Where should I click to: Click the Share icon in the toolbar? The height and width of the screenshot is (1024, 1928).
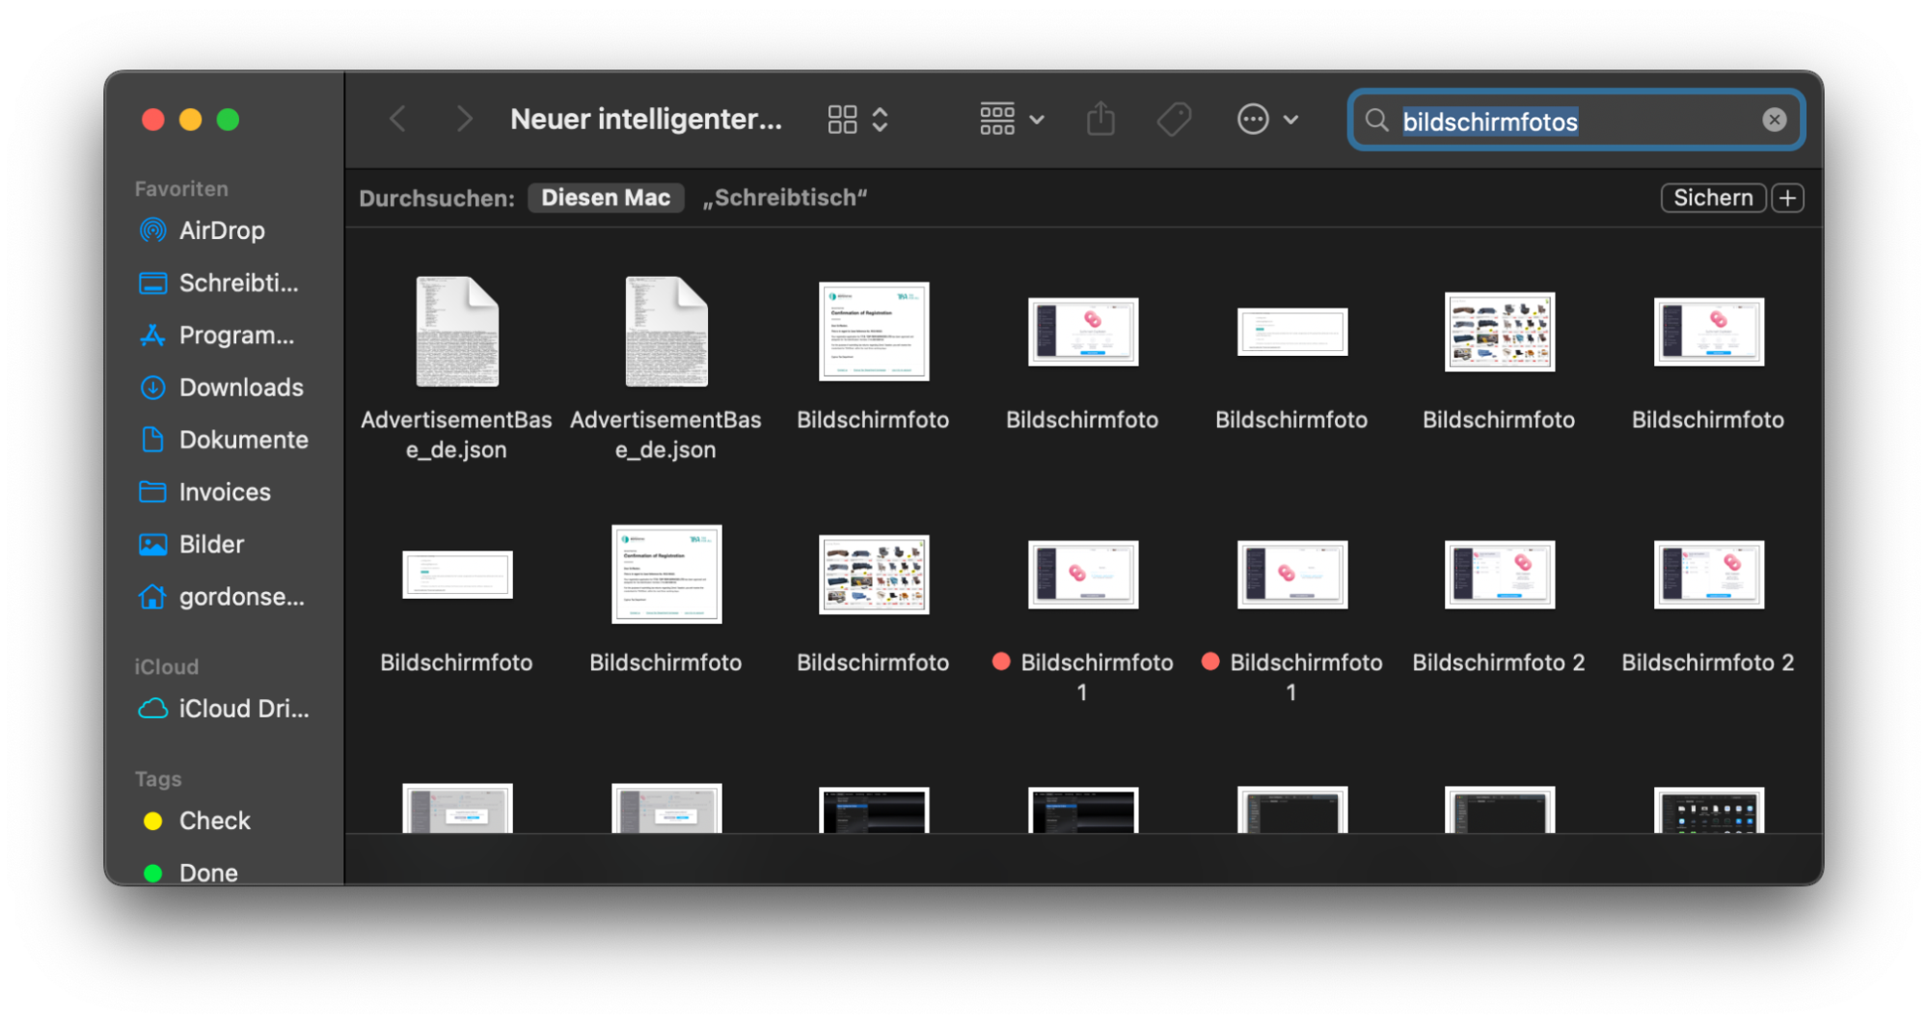click(x=1100, y=118)
